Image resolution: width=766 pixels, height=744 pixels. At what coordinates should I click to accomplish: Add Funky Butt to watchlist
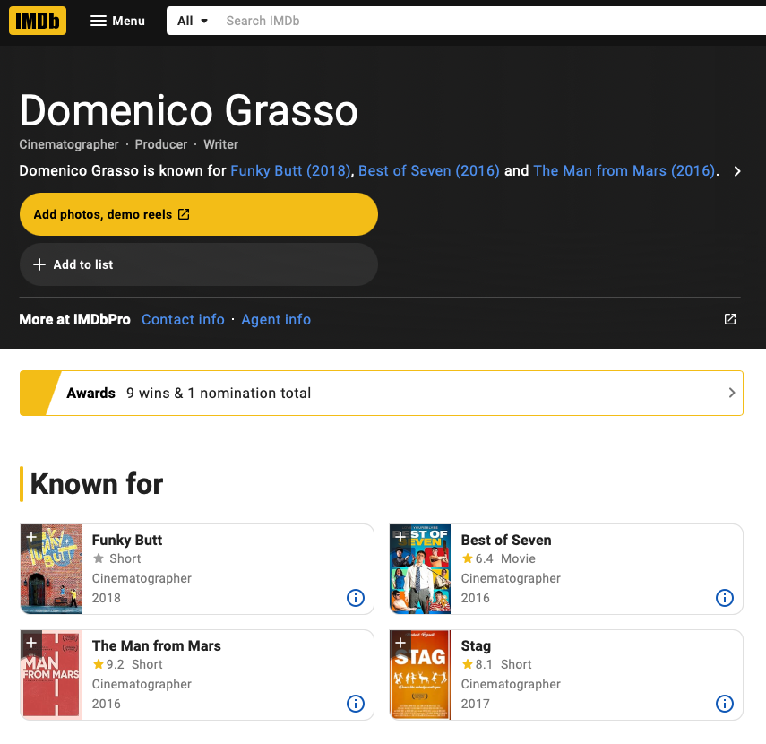pyautogui.click(x=30, y=536)
